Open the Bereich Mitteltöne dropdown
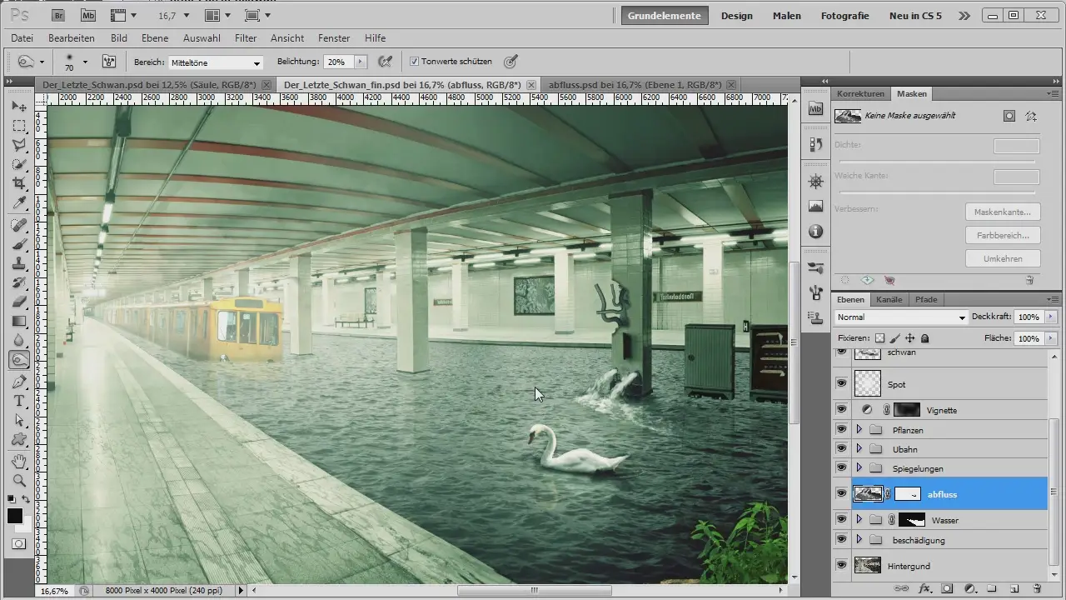The height and width of the screenshot is (600, 1066). tap(216, 62)
